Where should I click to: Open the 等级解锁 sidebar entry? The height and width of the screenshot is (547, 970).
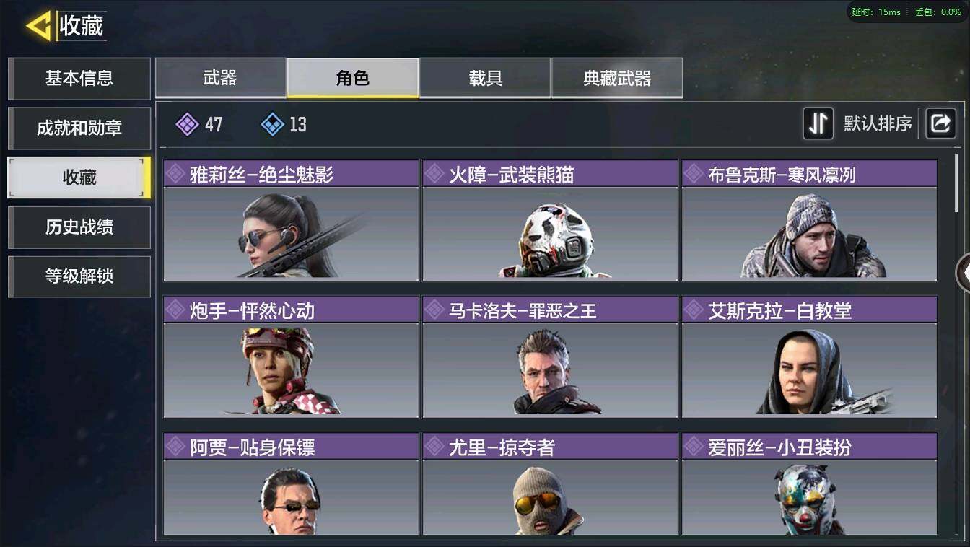tap(79, 276)
